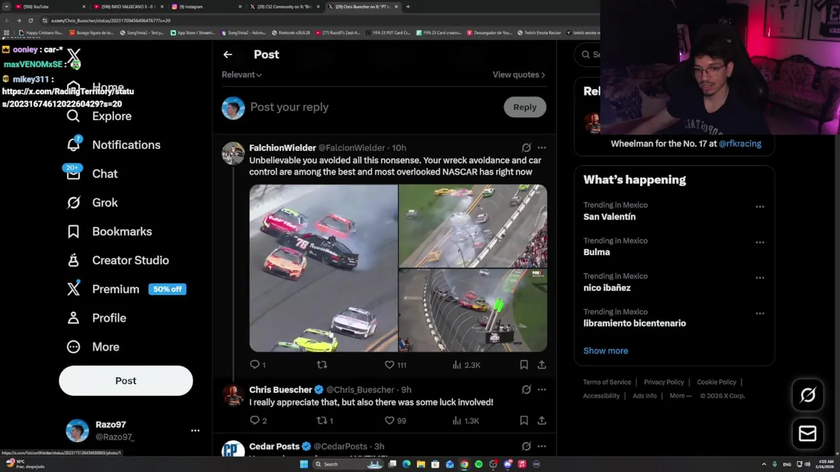Grok explain icon on FalchionWielder's post
The width and height of the screenshot is (840, 472).
pyautogui.click(x=526, y=147)
